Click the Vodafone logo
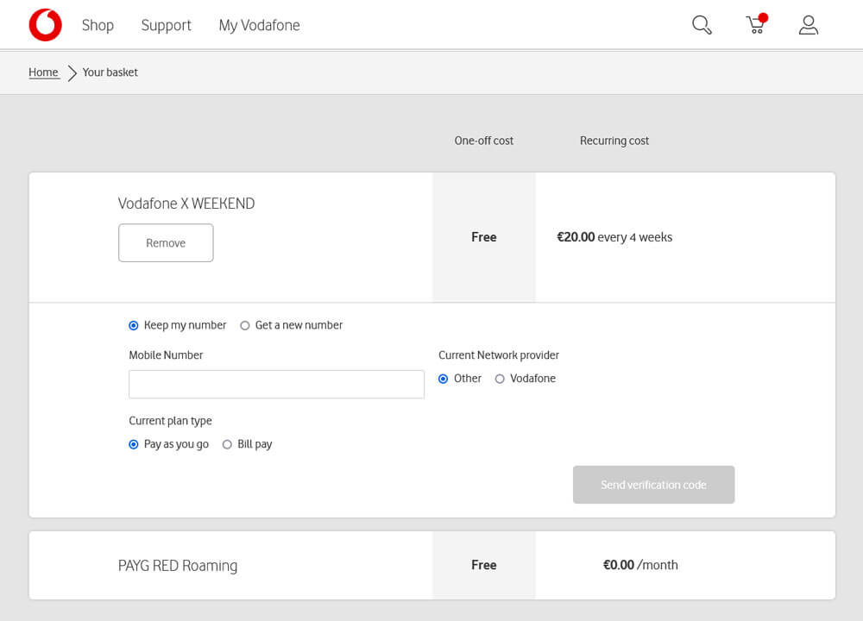 pyautogui.click(x=45, y=25)
